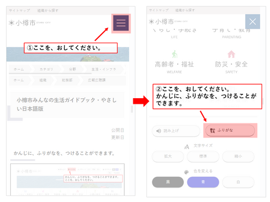Viewport: 270px width, 202px height.
Task: Close the menu with the X button
Action: 253,21
